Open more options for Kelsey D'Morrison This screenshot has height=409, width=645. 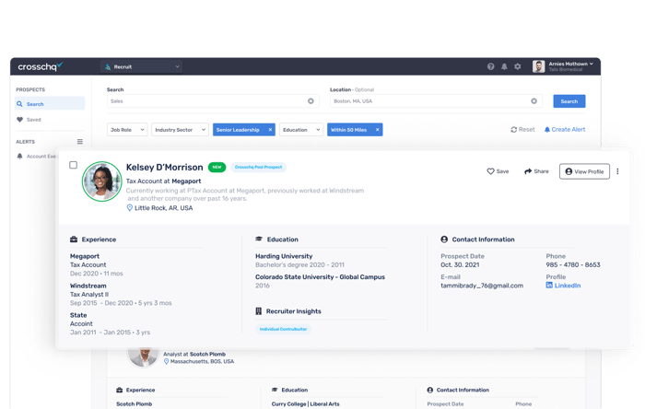[x=617, y=171]
